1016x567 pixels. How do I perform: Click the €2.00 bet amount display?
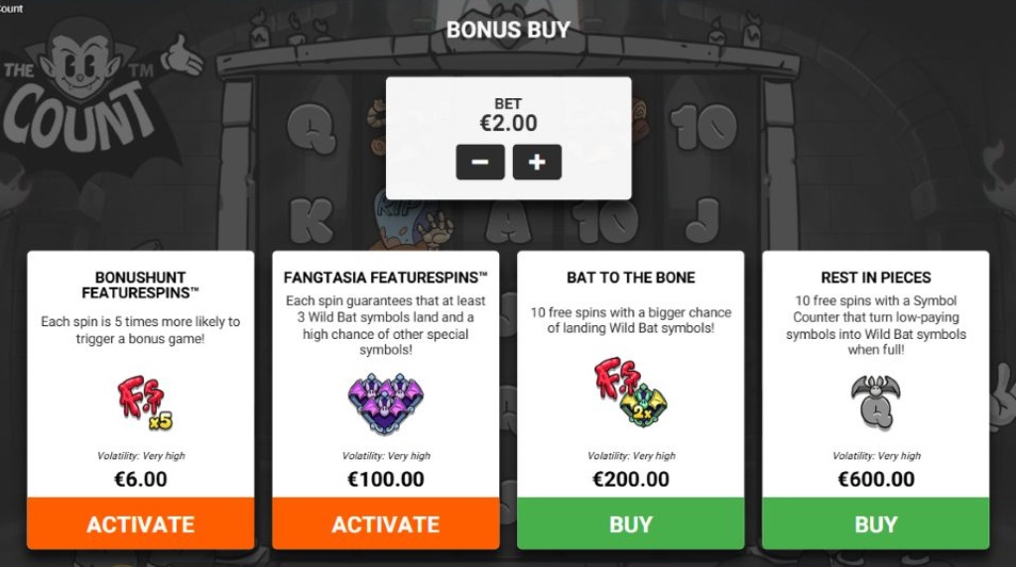508,124
